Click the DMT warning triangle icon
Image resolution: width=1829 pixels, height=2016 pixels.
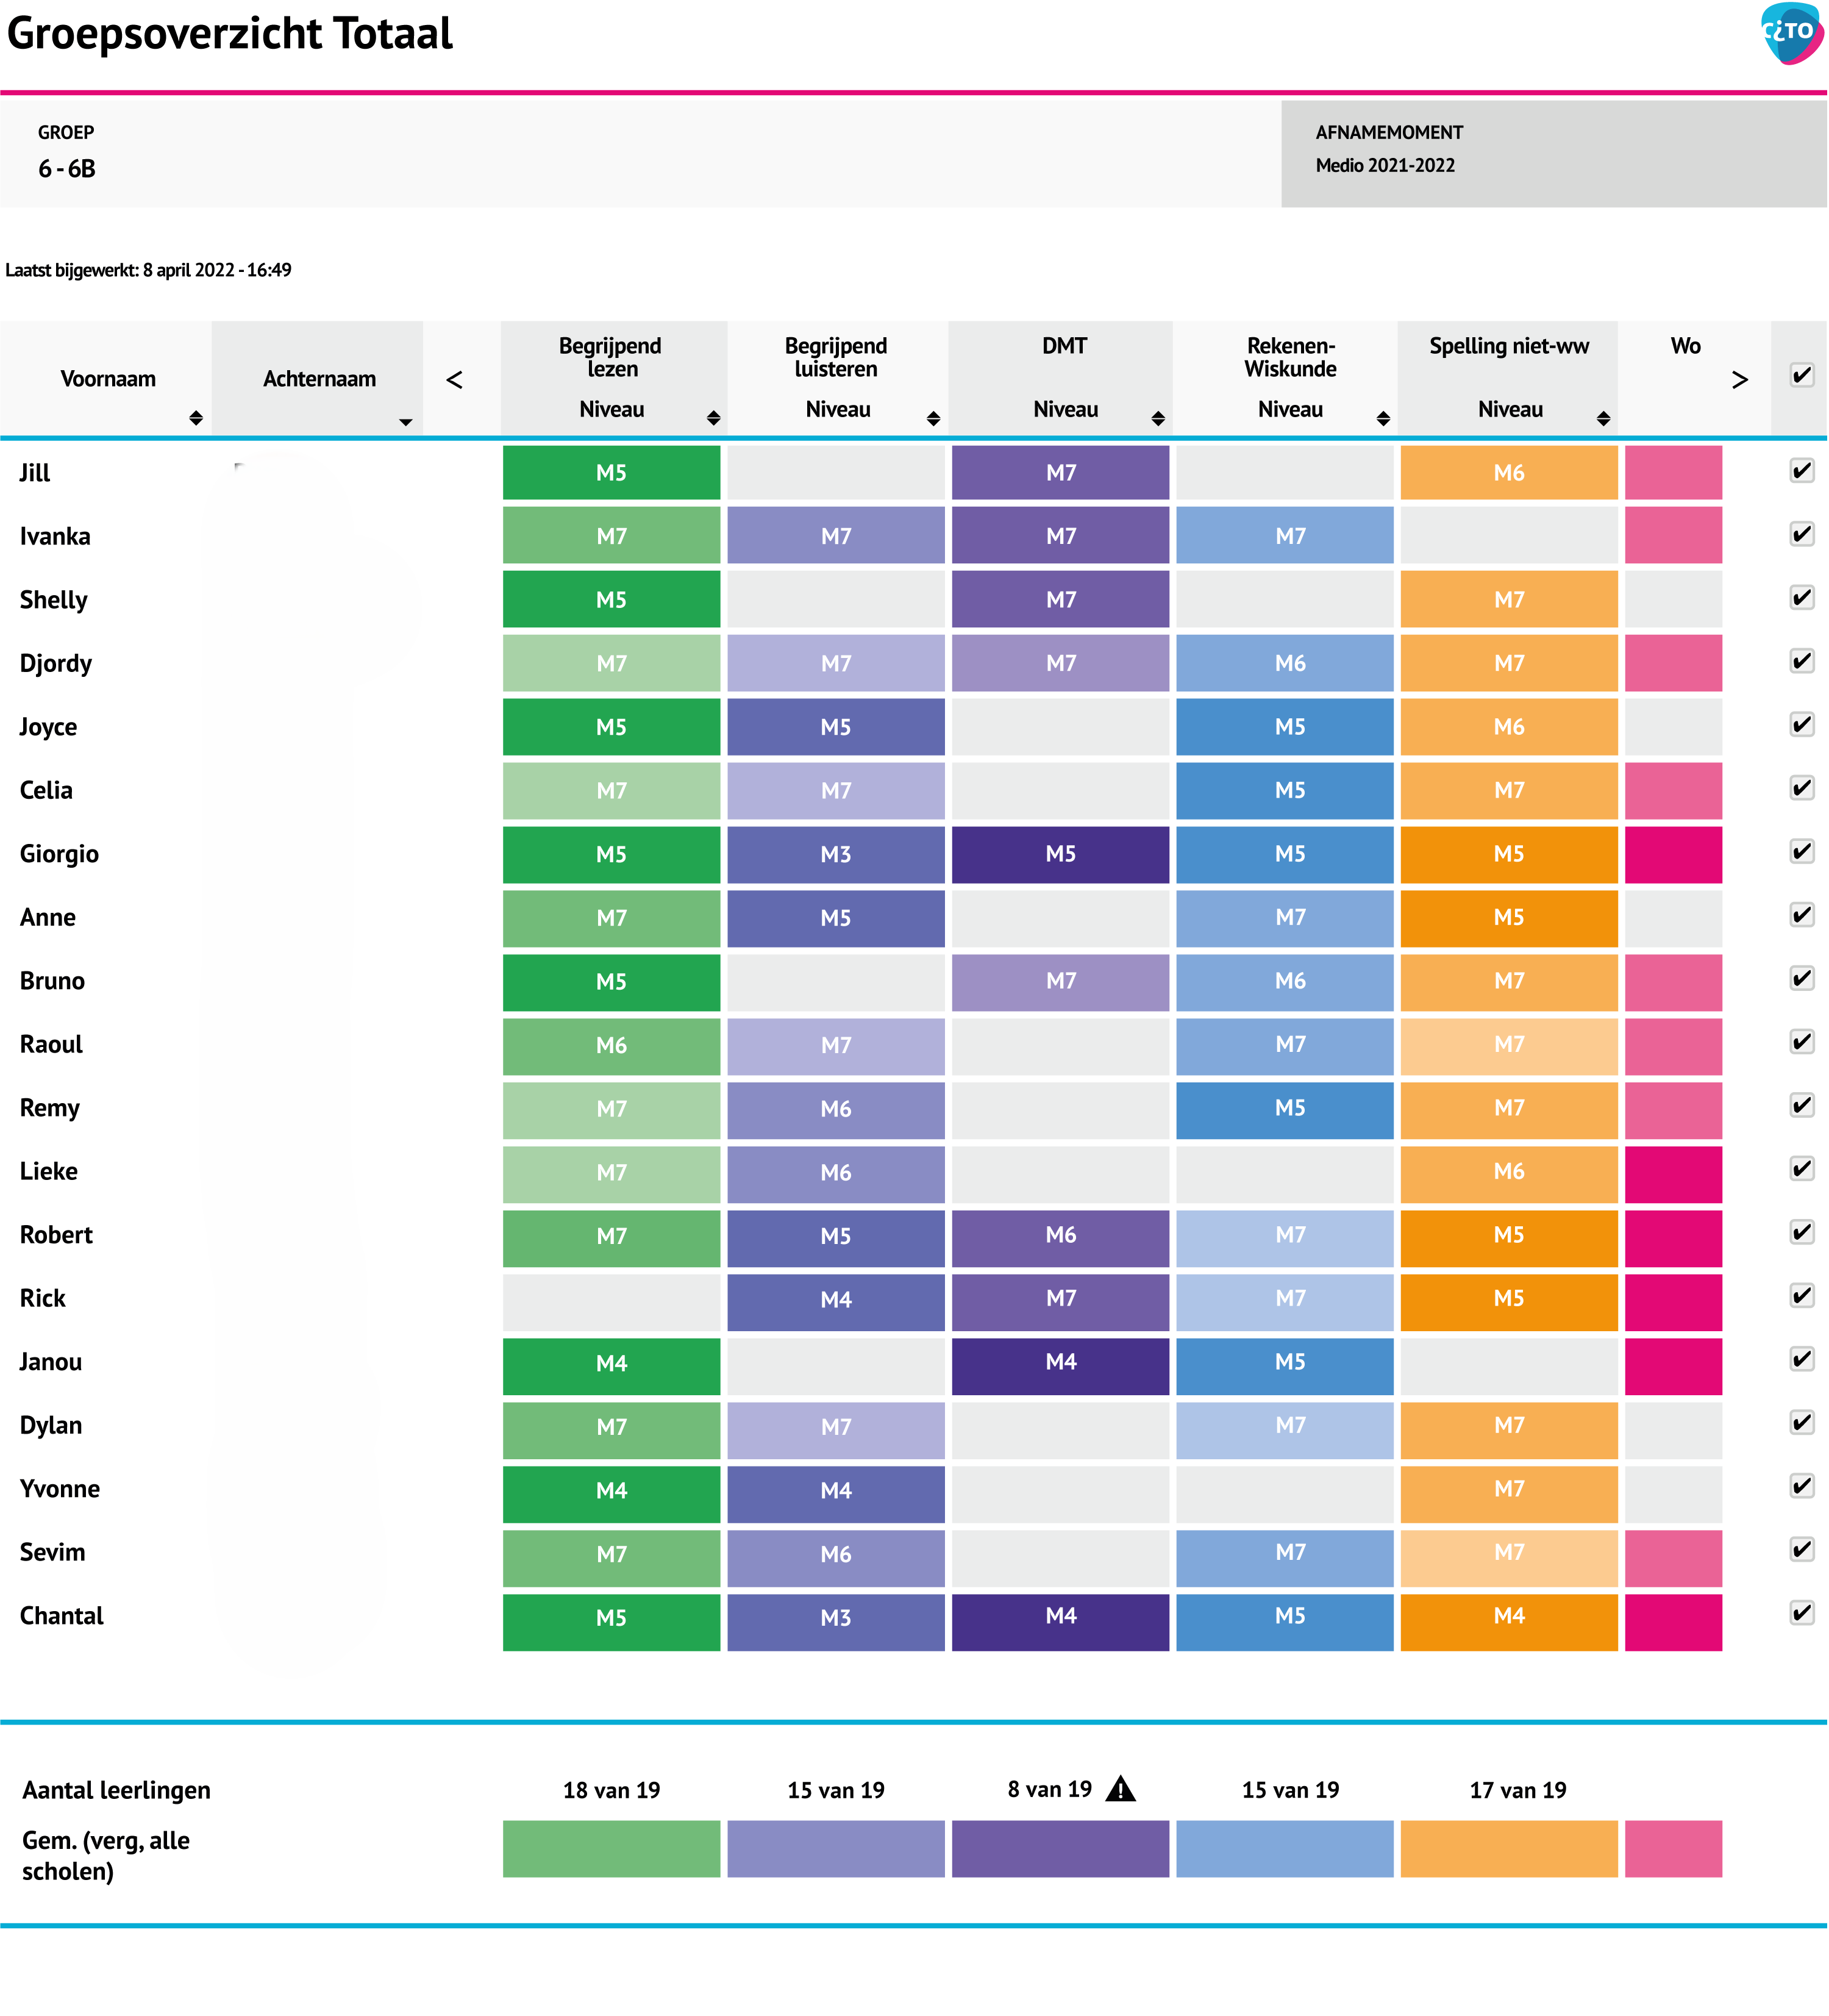[1121, 1789]
